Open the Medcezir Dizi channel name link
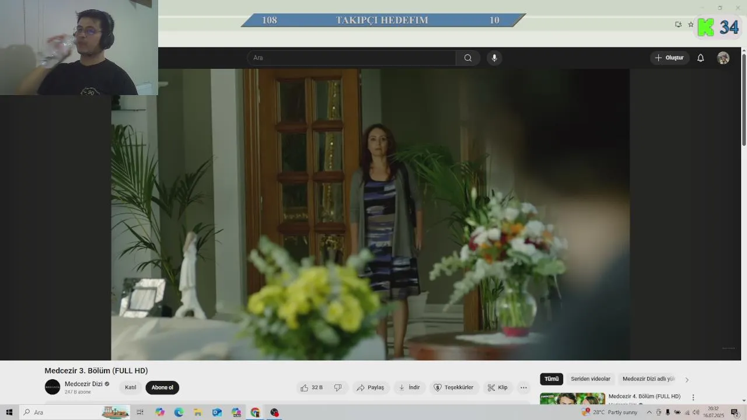Screen dimensions: 747x420 tap(83, 384)
